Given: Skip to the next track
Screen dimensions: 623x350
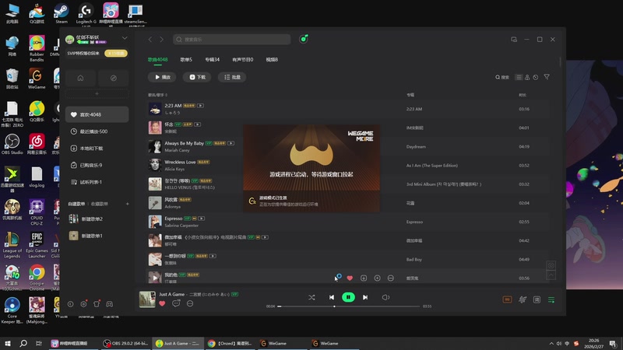Looking at the screenshot, I should tap(365, 297).
